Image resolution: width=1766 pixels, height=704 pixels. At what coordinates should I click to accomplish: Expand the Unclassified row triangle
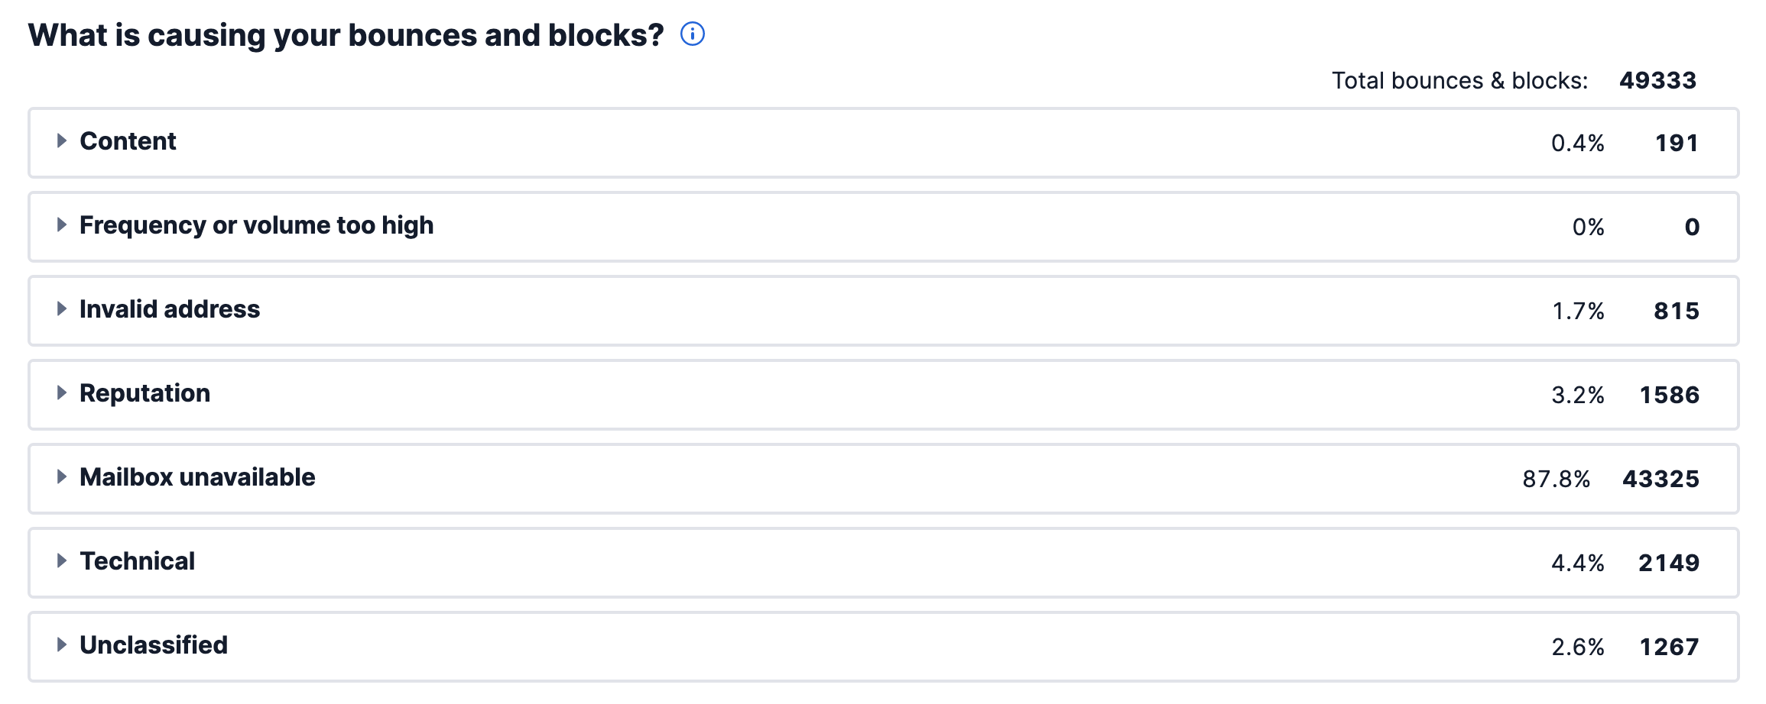62,644
